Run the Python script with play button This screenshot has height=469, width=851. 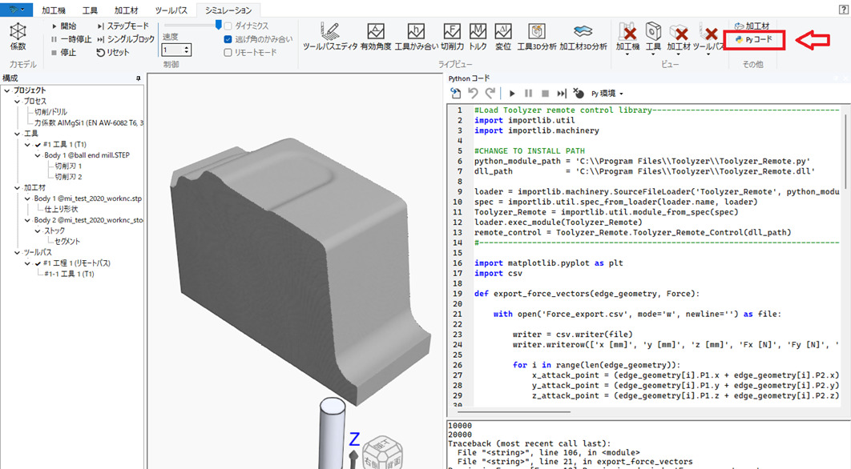tap(512, 94)
